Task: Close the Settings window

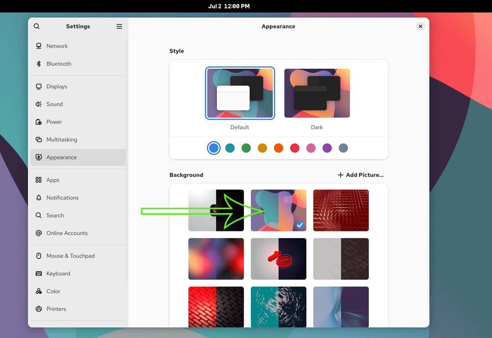Action: click(421, 27)
